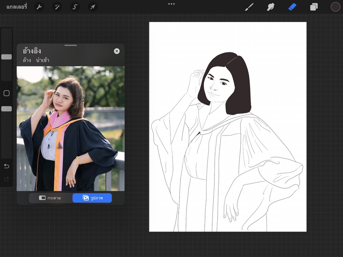Screen dimensions: 343x257
Task: Return to the แกลเลอรี่ gallery
Action: pos(16,7)
